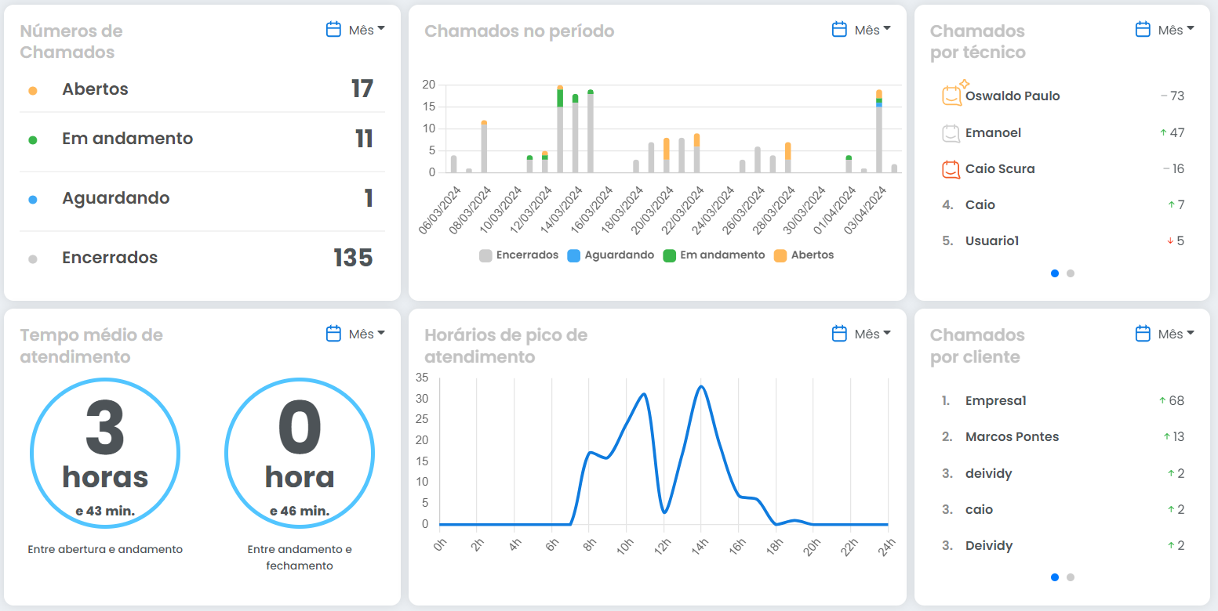Screen dimensions: 1218x611
Task: Toggle Aguardando series in chart legend
Action: (611, 255)
